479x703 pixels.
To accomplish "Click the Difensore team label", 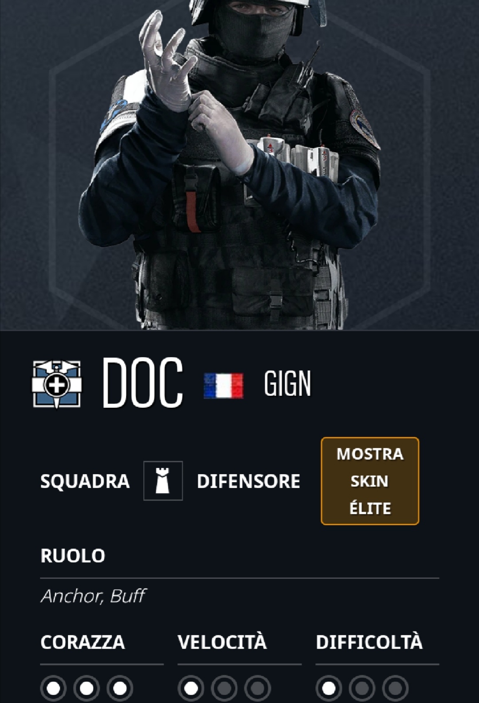I will coord(248,481).
